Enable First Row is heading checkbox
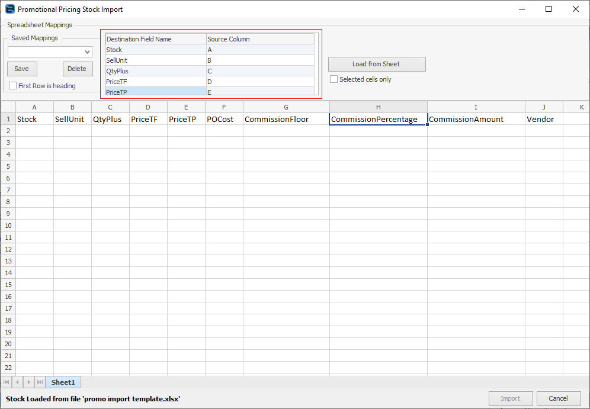 coord(13,86)
